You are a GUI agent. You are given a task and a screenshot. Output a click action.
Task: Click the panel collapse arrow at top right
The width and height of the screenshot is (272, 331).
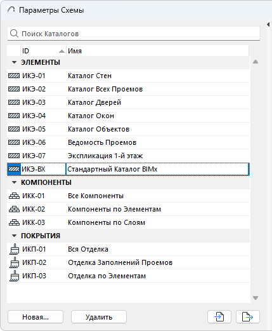(x=268, y=24)
